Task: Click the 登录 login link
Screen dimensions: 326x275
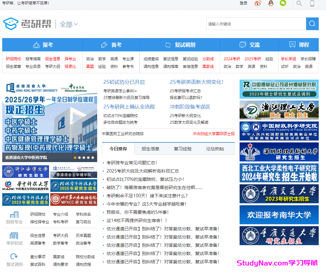Action: pos(243,3)
